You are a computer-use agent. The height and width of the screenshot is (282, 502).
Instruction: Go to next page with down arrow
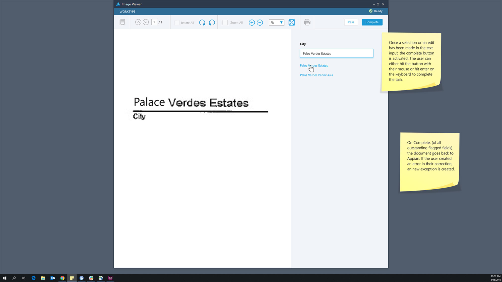146,22
